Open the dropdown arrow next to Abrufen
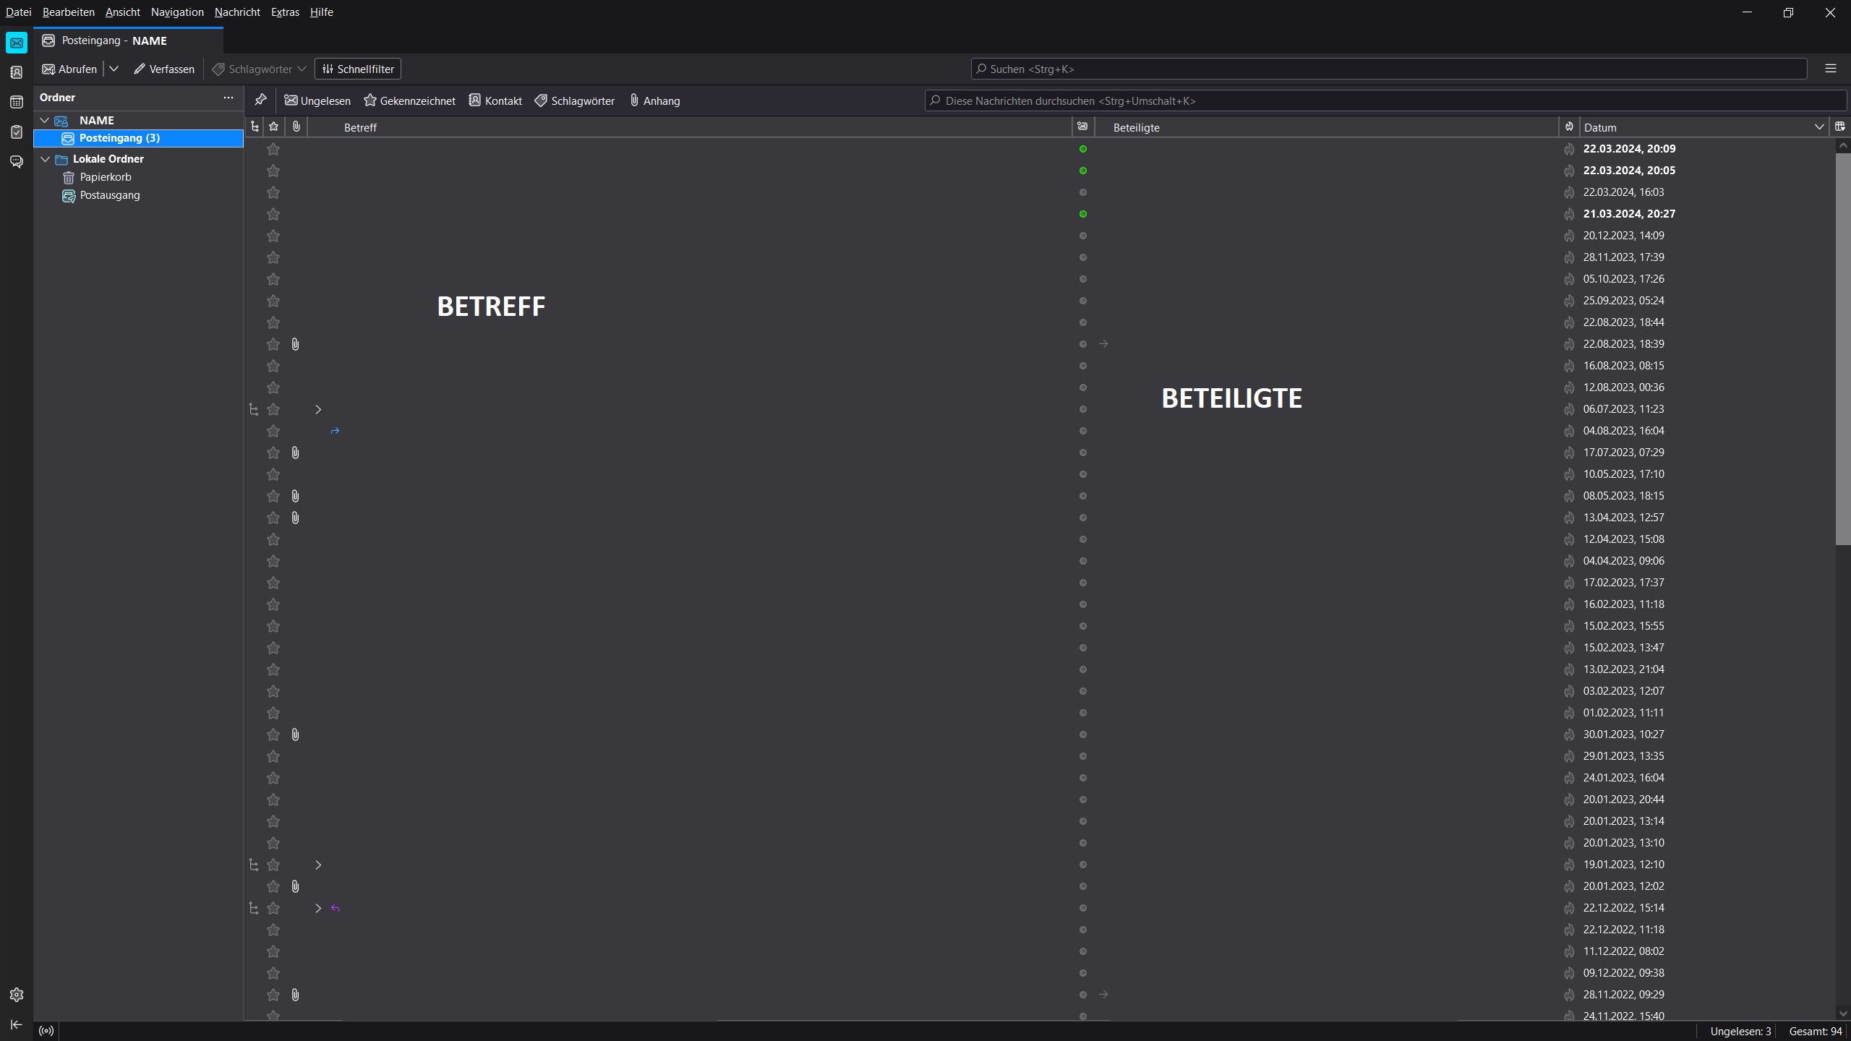This screenshot has height=1041, width=1851. coord(114,69)
